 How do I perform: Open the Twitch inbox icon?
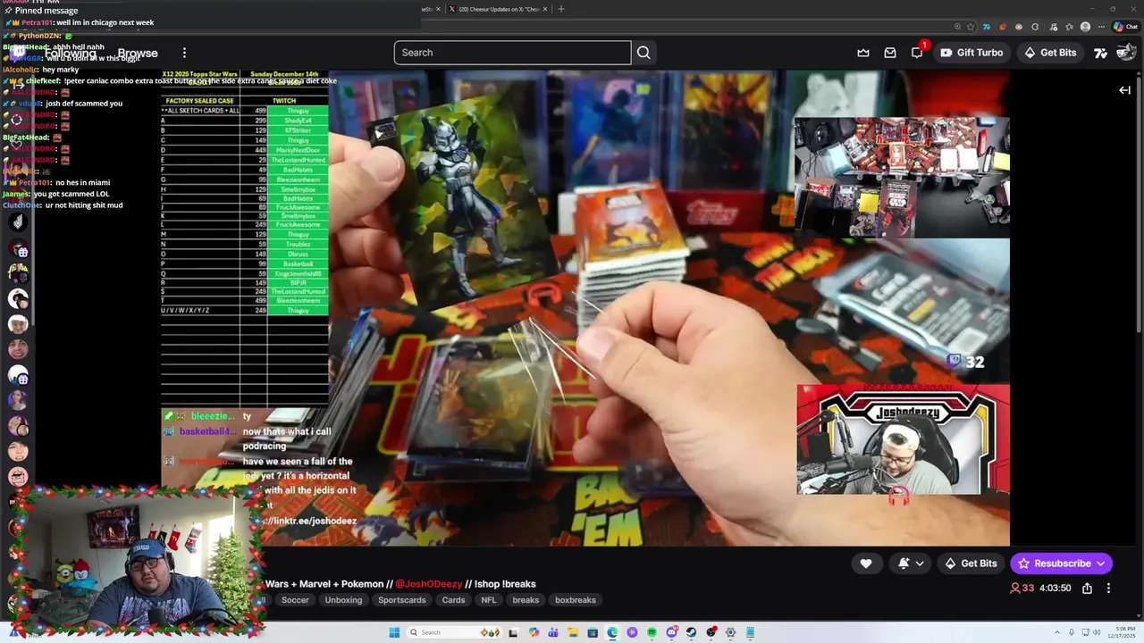pos(890,53)
